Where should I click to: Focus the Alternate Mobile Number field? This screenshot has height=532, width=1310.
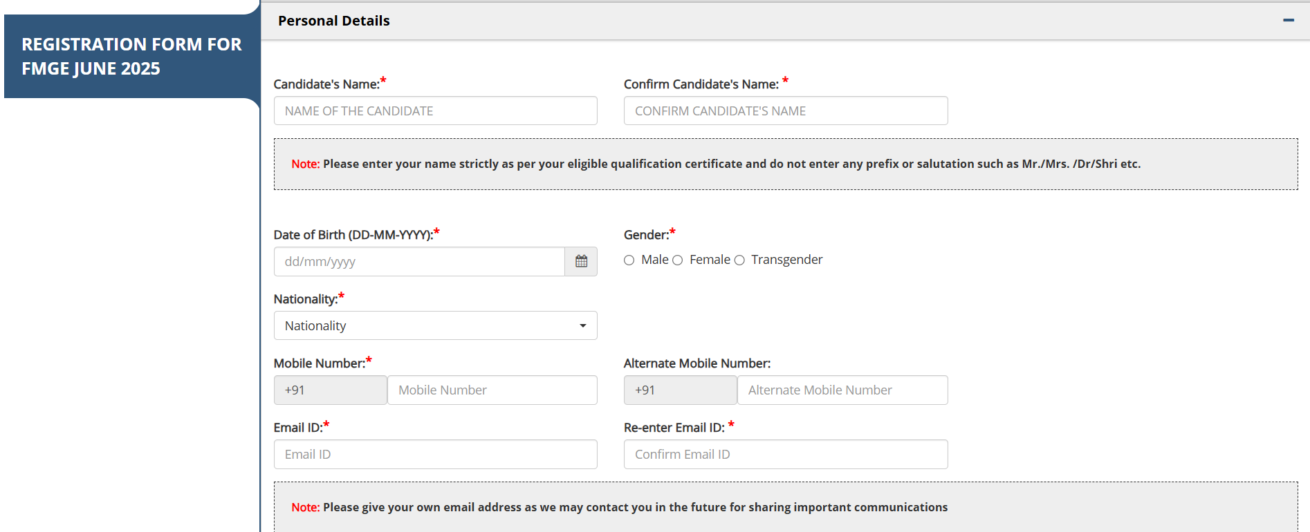pos(842,390)
